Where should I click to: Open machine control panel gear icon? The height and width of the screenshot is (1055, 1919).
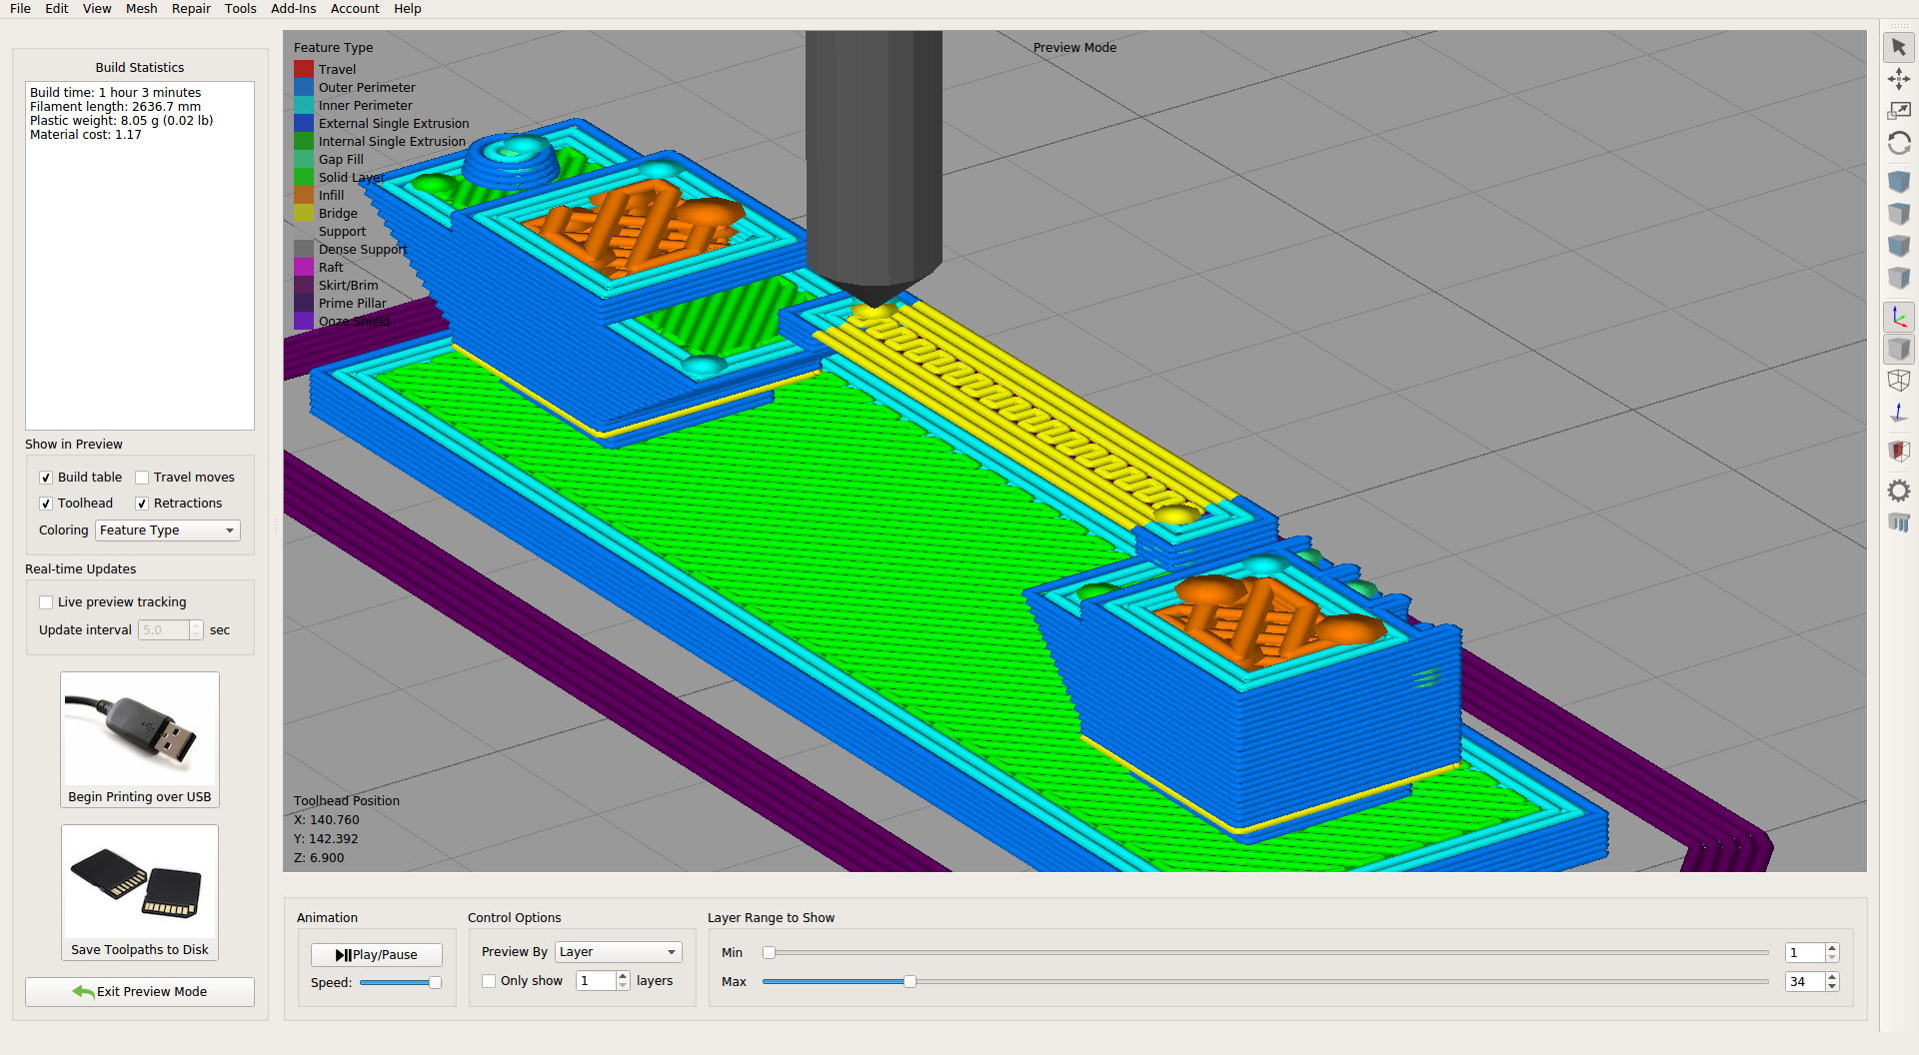coord(1898,491)
